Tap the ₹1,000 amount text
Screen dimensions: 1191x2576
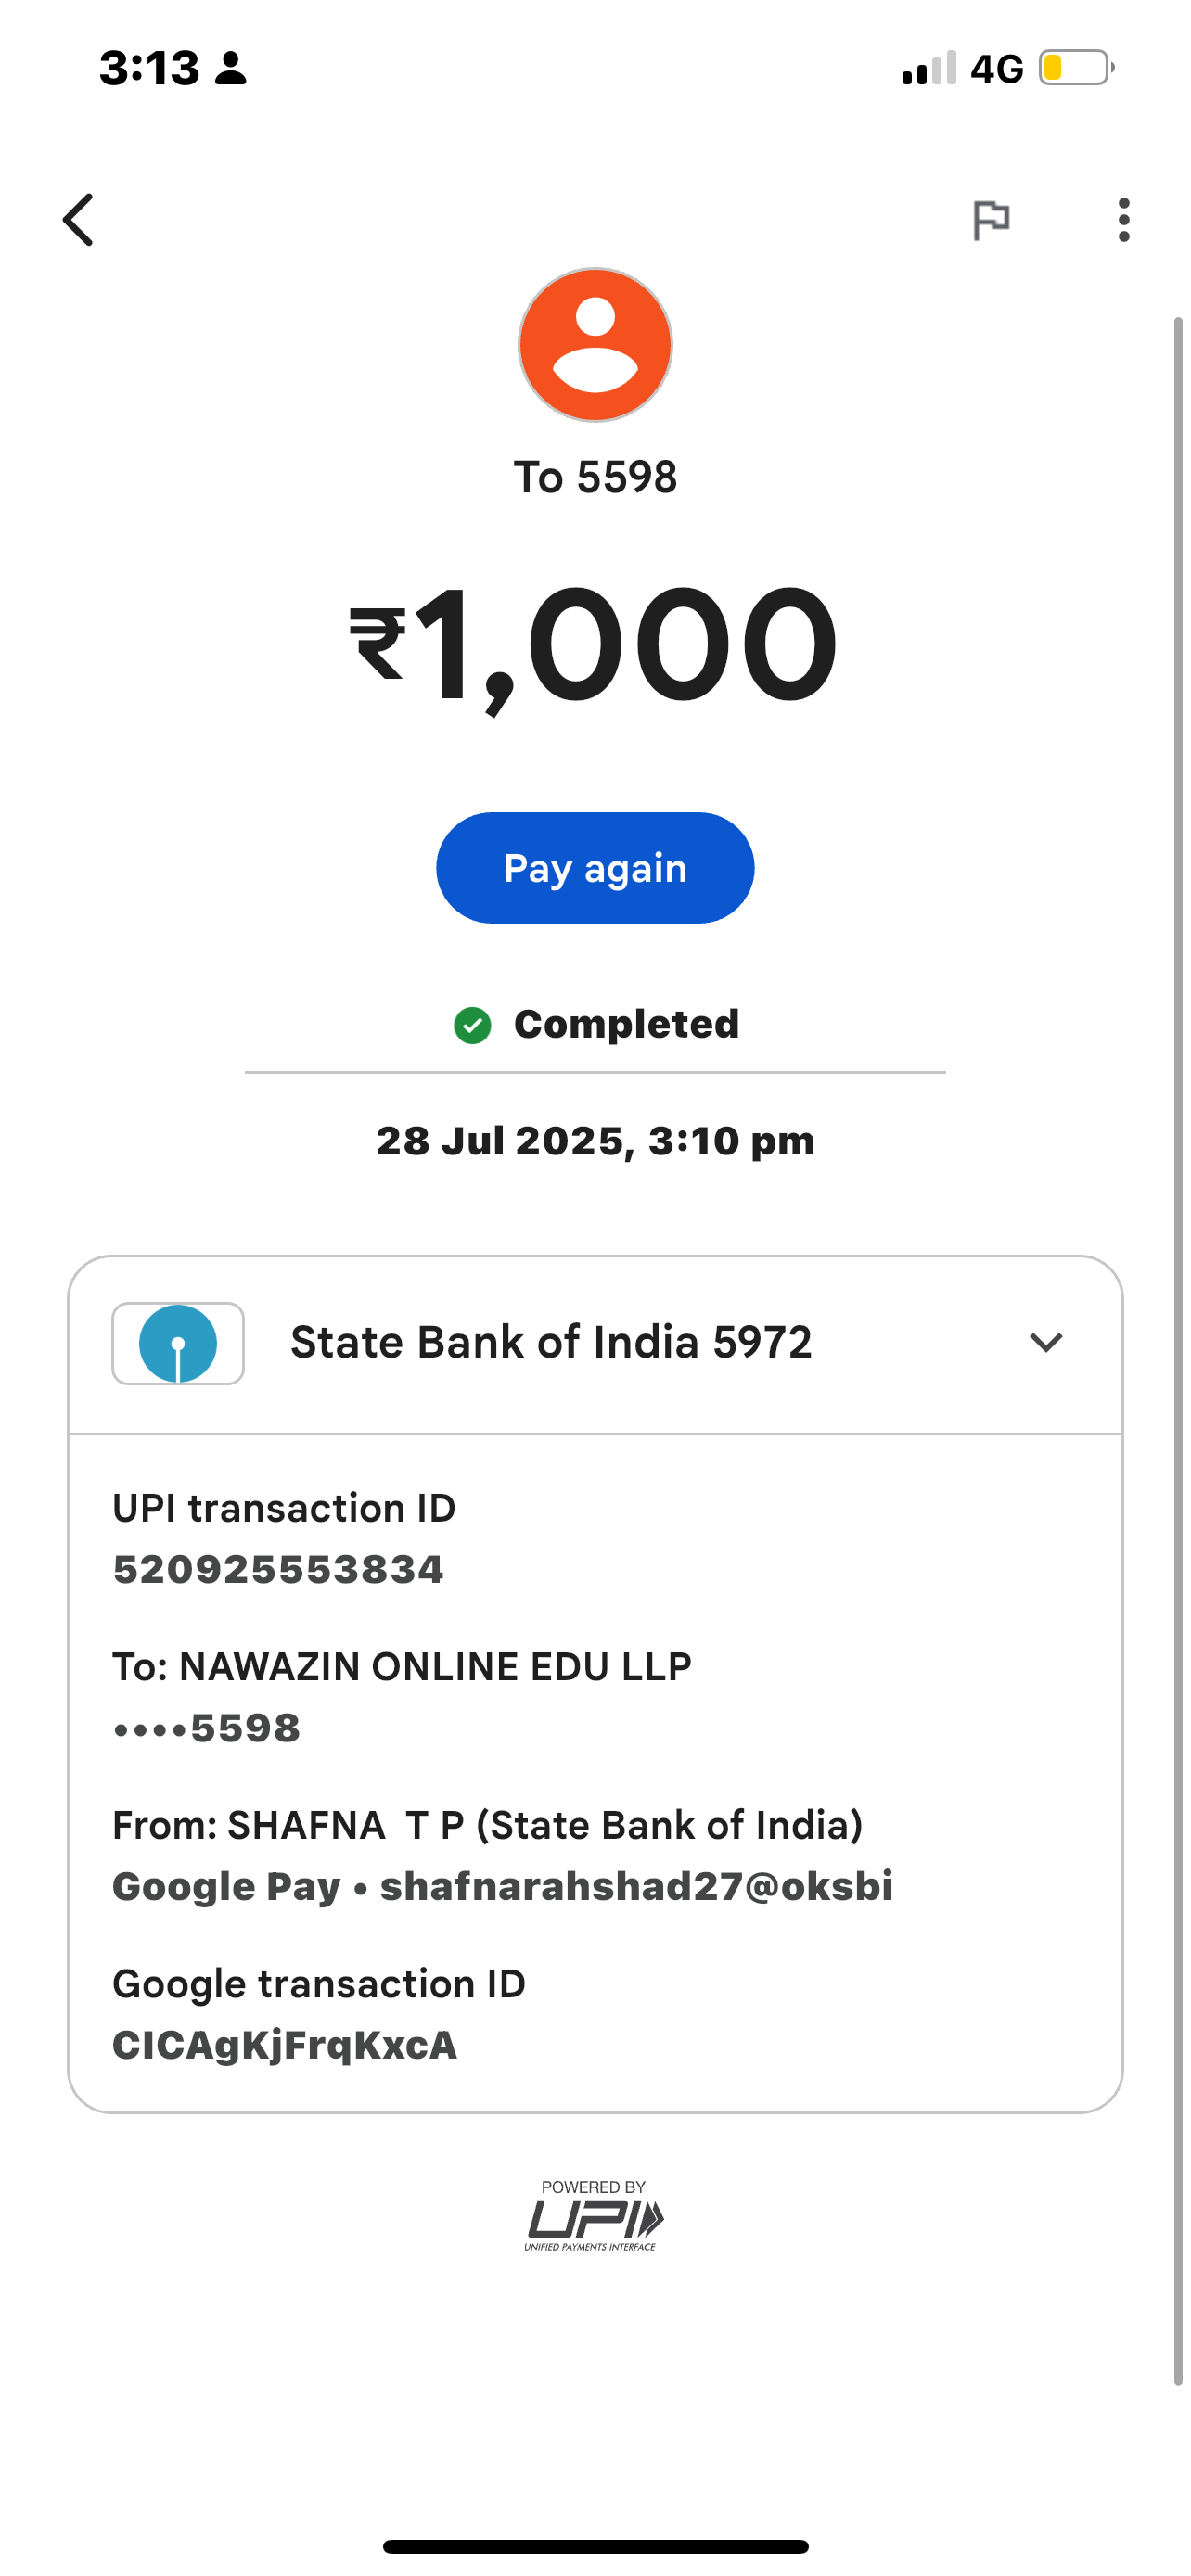pos(594,645)
